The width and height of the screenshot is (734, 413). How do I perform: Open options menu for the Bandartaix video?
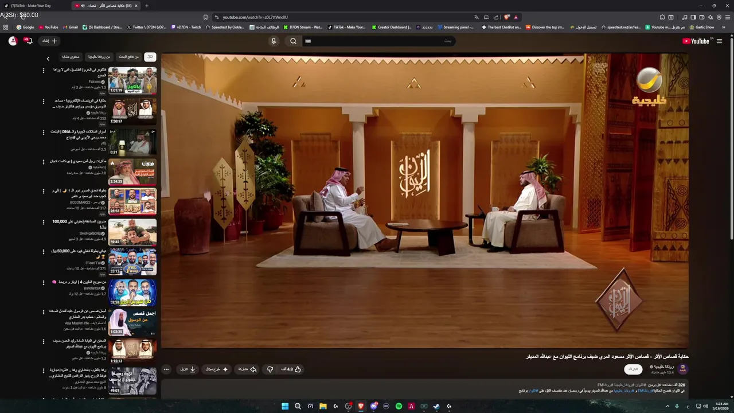[x=43, y=282]
